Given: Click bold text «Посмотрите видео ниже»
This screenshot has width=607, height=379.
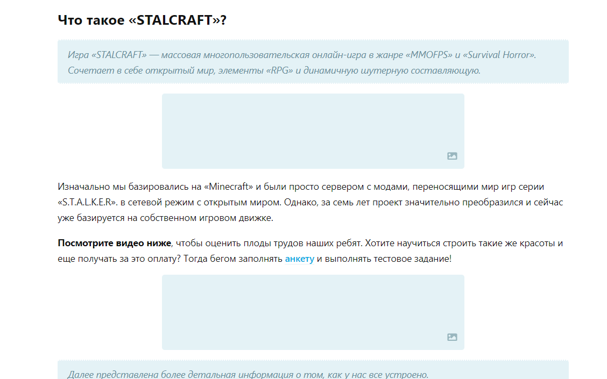Looking at the screenshot, I should tap(114, 243).
